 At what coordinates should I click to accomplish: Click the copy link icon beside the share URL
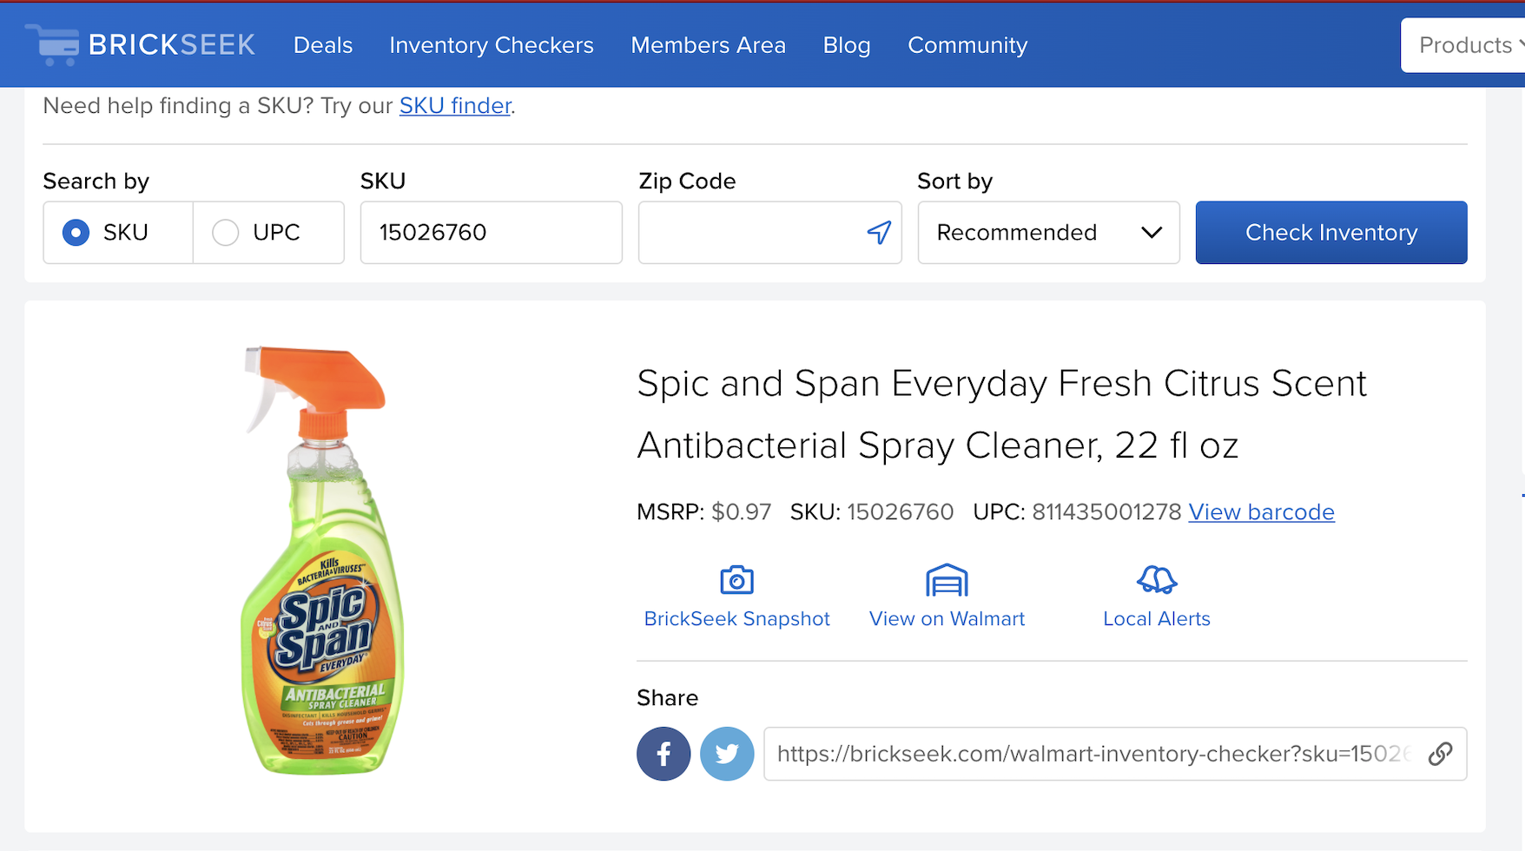pos(1441,754)
